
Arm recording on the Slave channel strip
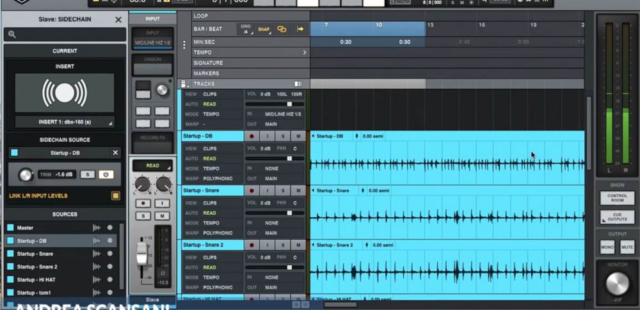pyautogui.click(x=143, y=203)
